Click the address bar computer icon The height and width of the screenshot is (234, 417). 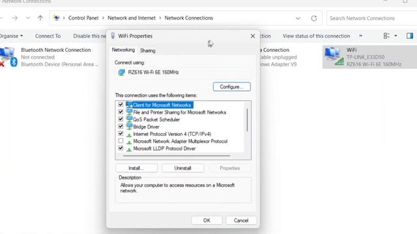[x=57, y=18]
